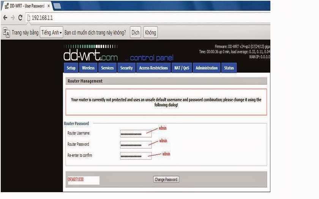The image size is (319, 199).
Task: Click the Không button to decline translation
Action: coord(150,33)
